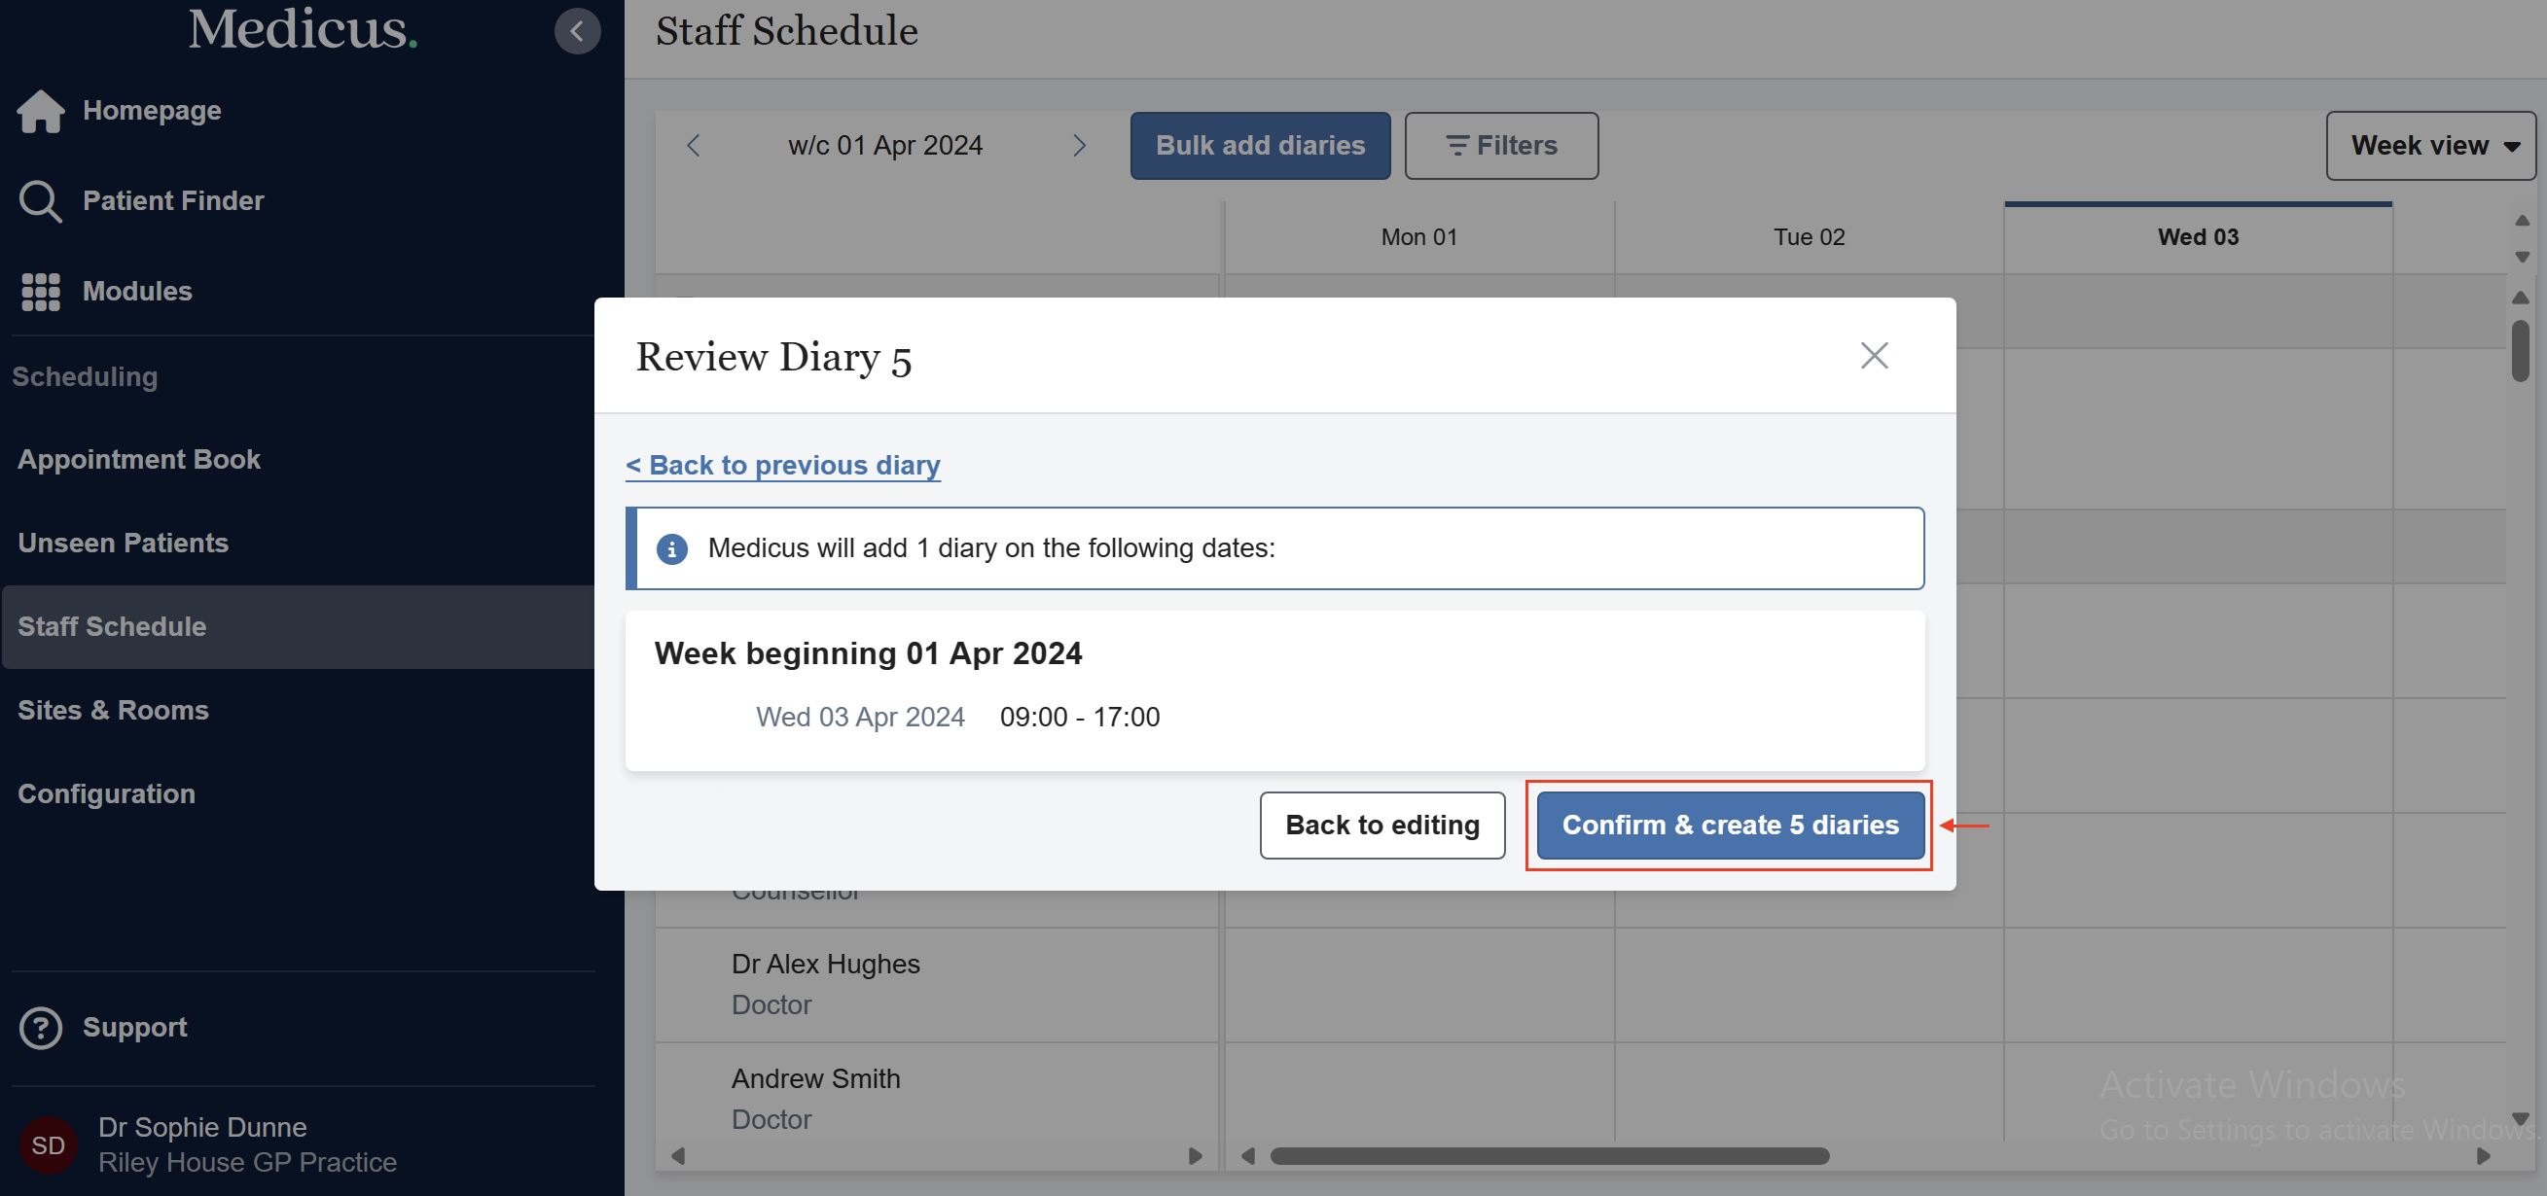Go to the next week arrow
This screenshot has width=2547, height=1196.
[1079, 146]
